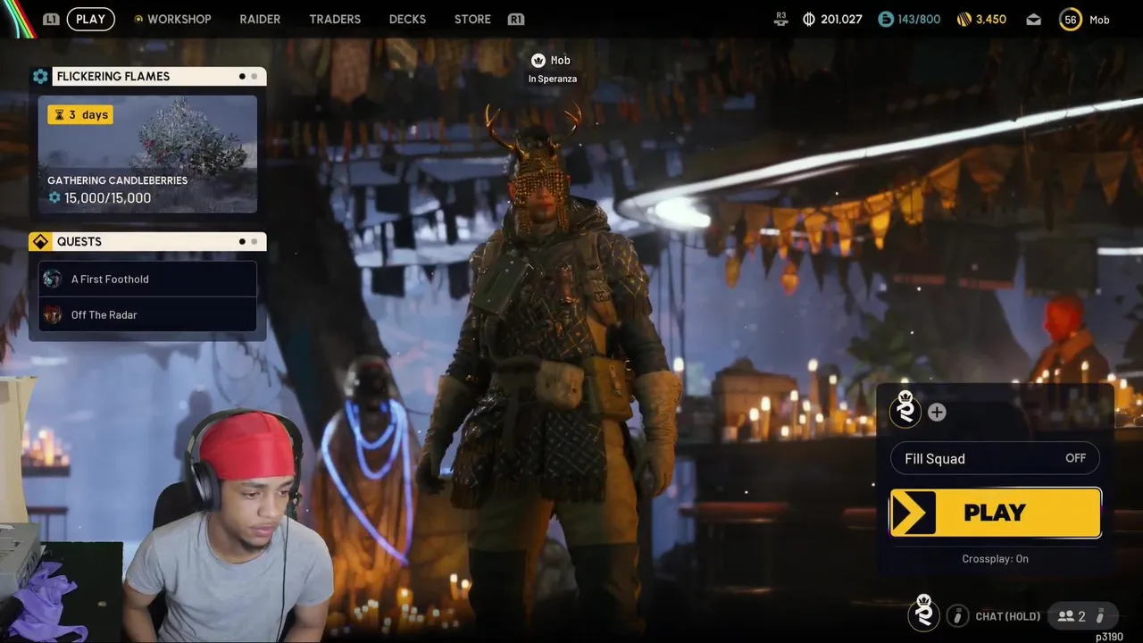1143x643 pixels.
Task: Click the player emblem beside chat
Action: click(924, 613)
